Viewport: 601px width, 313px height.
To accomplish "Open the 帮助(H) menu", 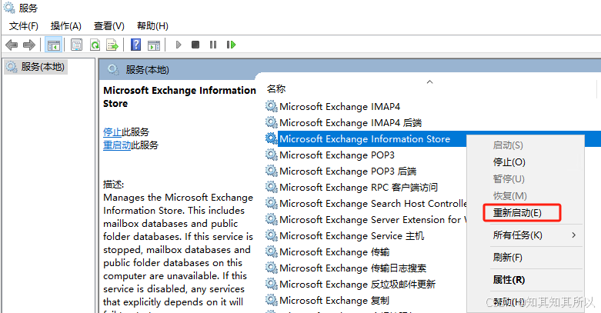I will (152, 26).
